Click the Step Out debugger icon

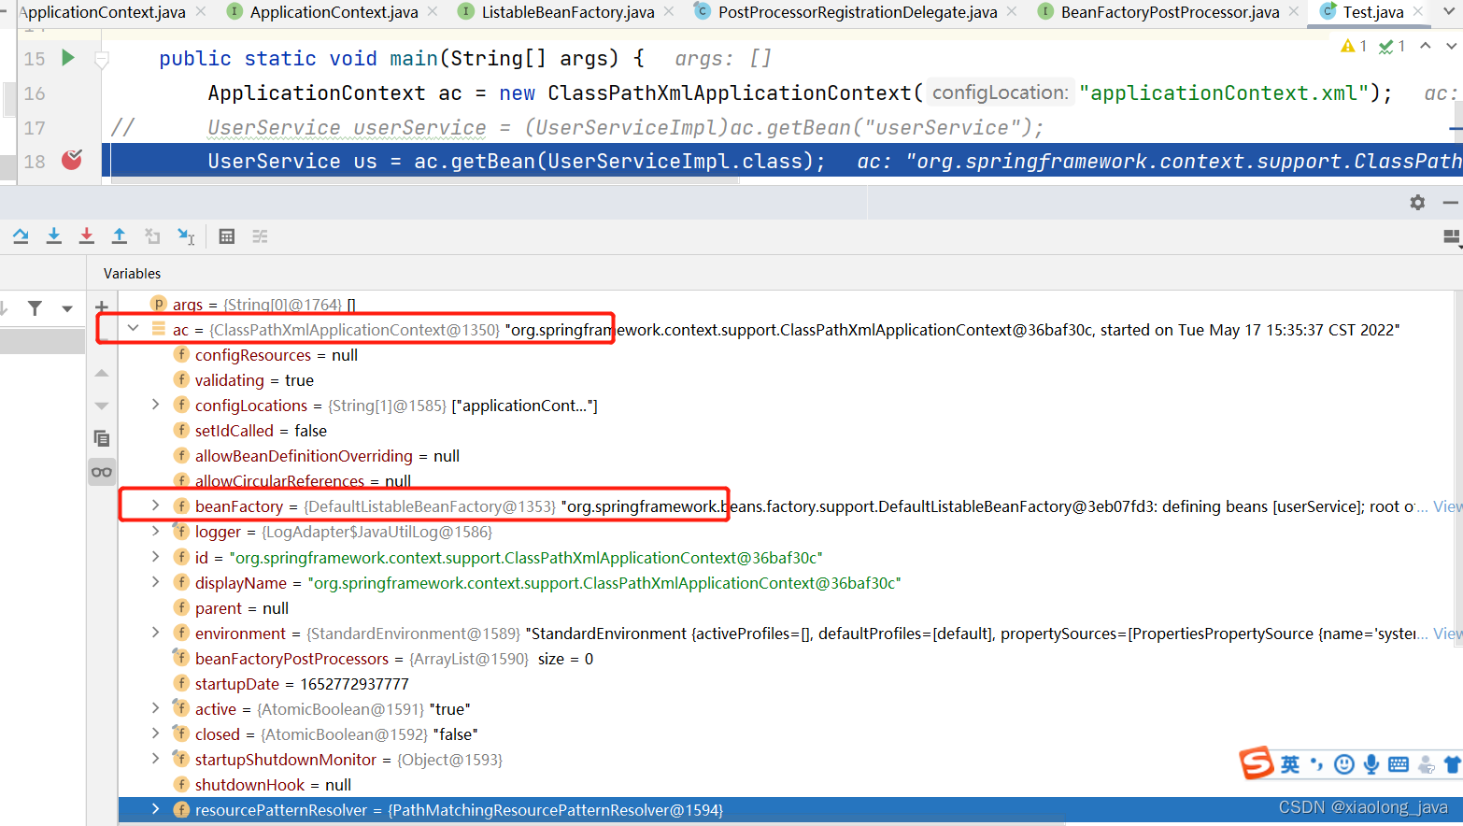coord(120,236)
